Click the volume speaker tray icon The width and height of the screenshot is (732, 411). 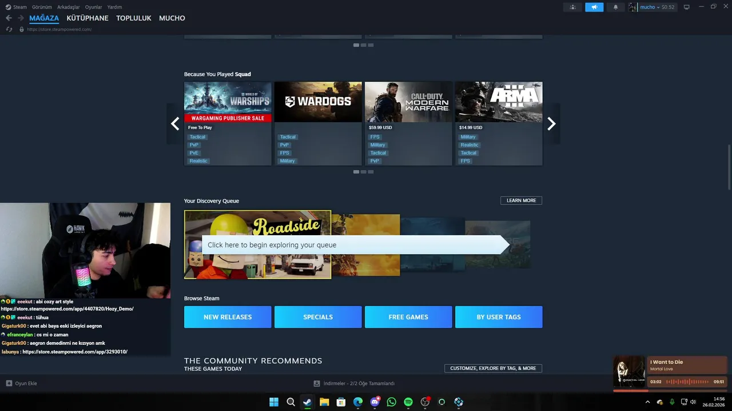coord(693,402)
